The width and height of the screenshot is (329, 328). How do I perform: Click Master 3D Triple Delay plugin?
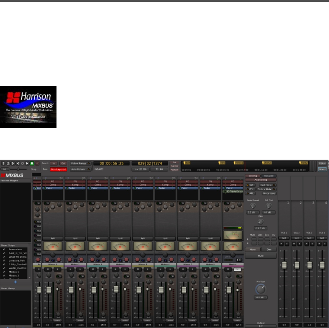click(233, 191)
